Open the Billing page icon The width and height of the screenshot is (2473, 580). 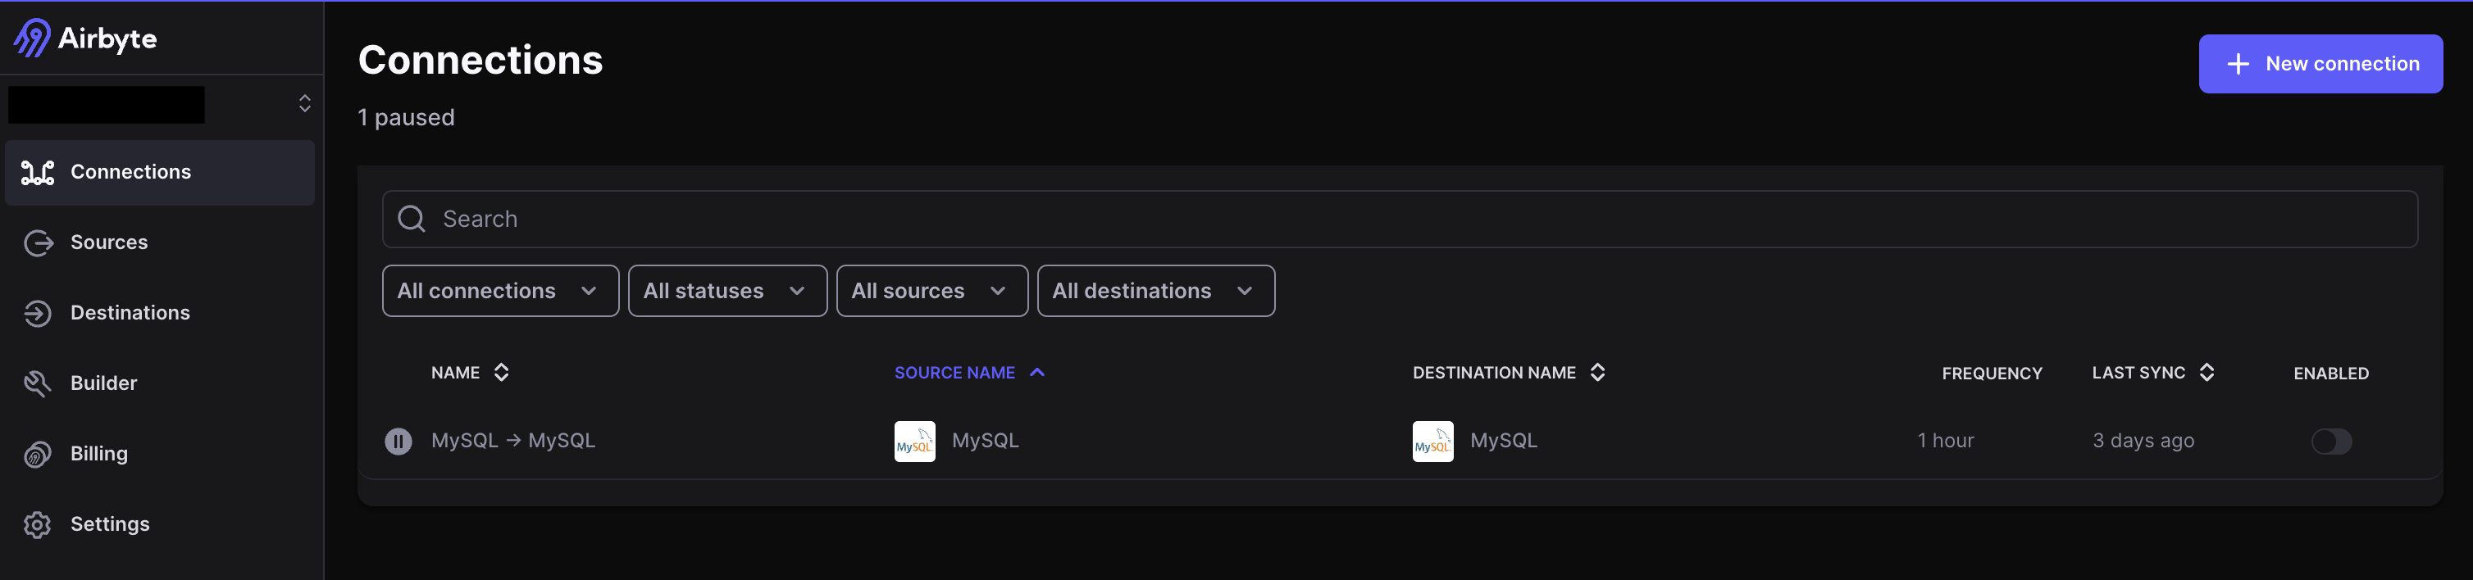point(38,454)
